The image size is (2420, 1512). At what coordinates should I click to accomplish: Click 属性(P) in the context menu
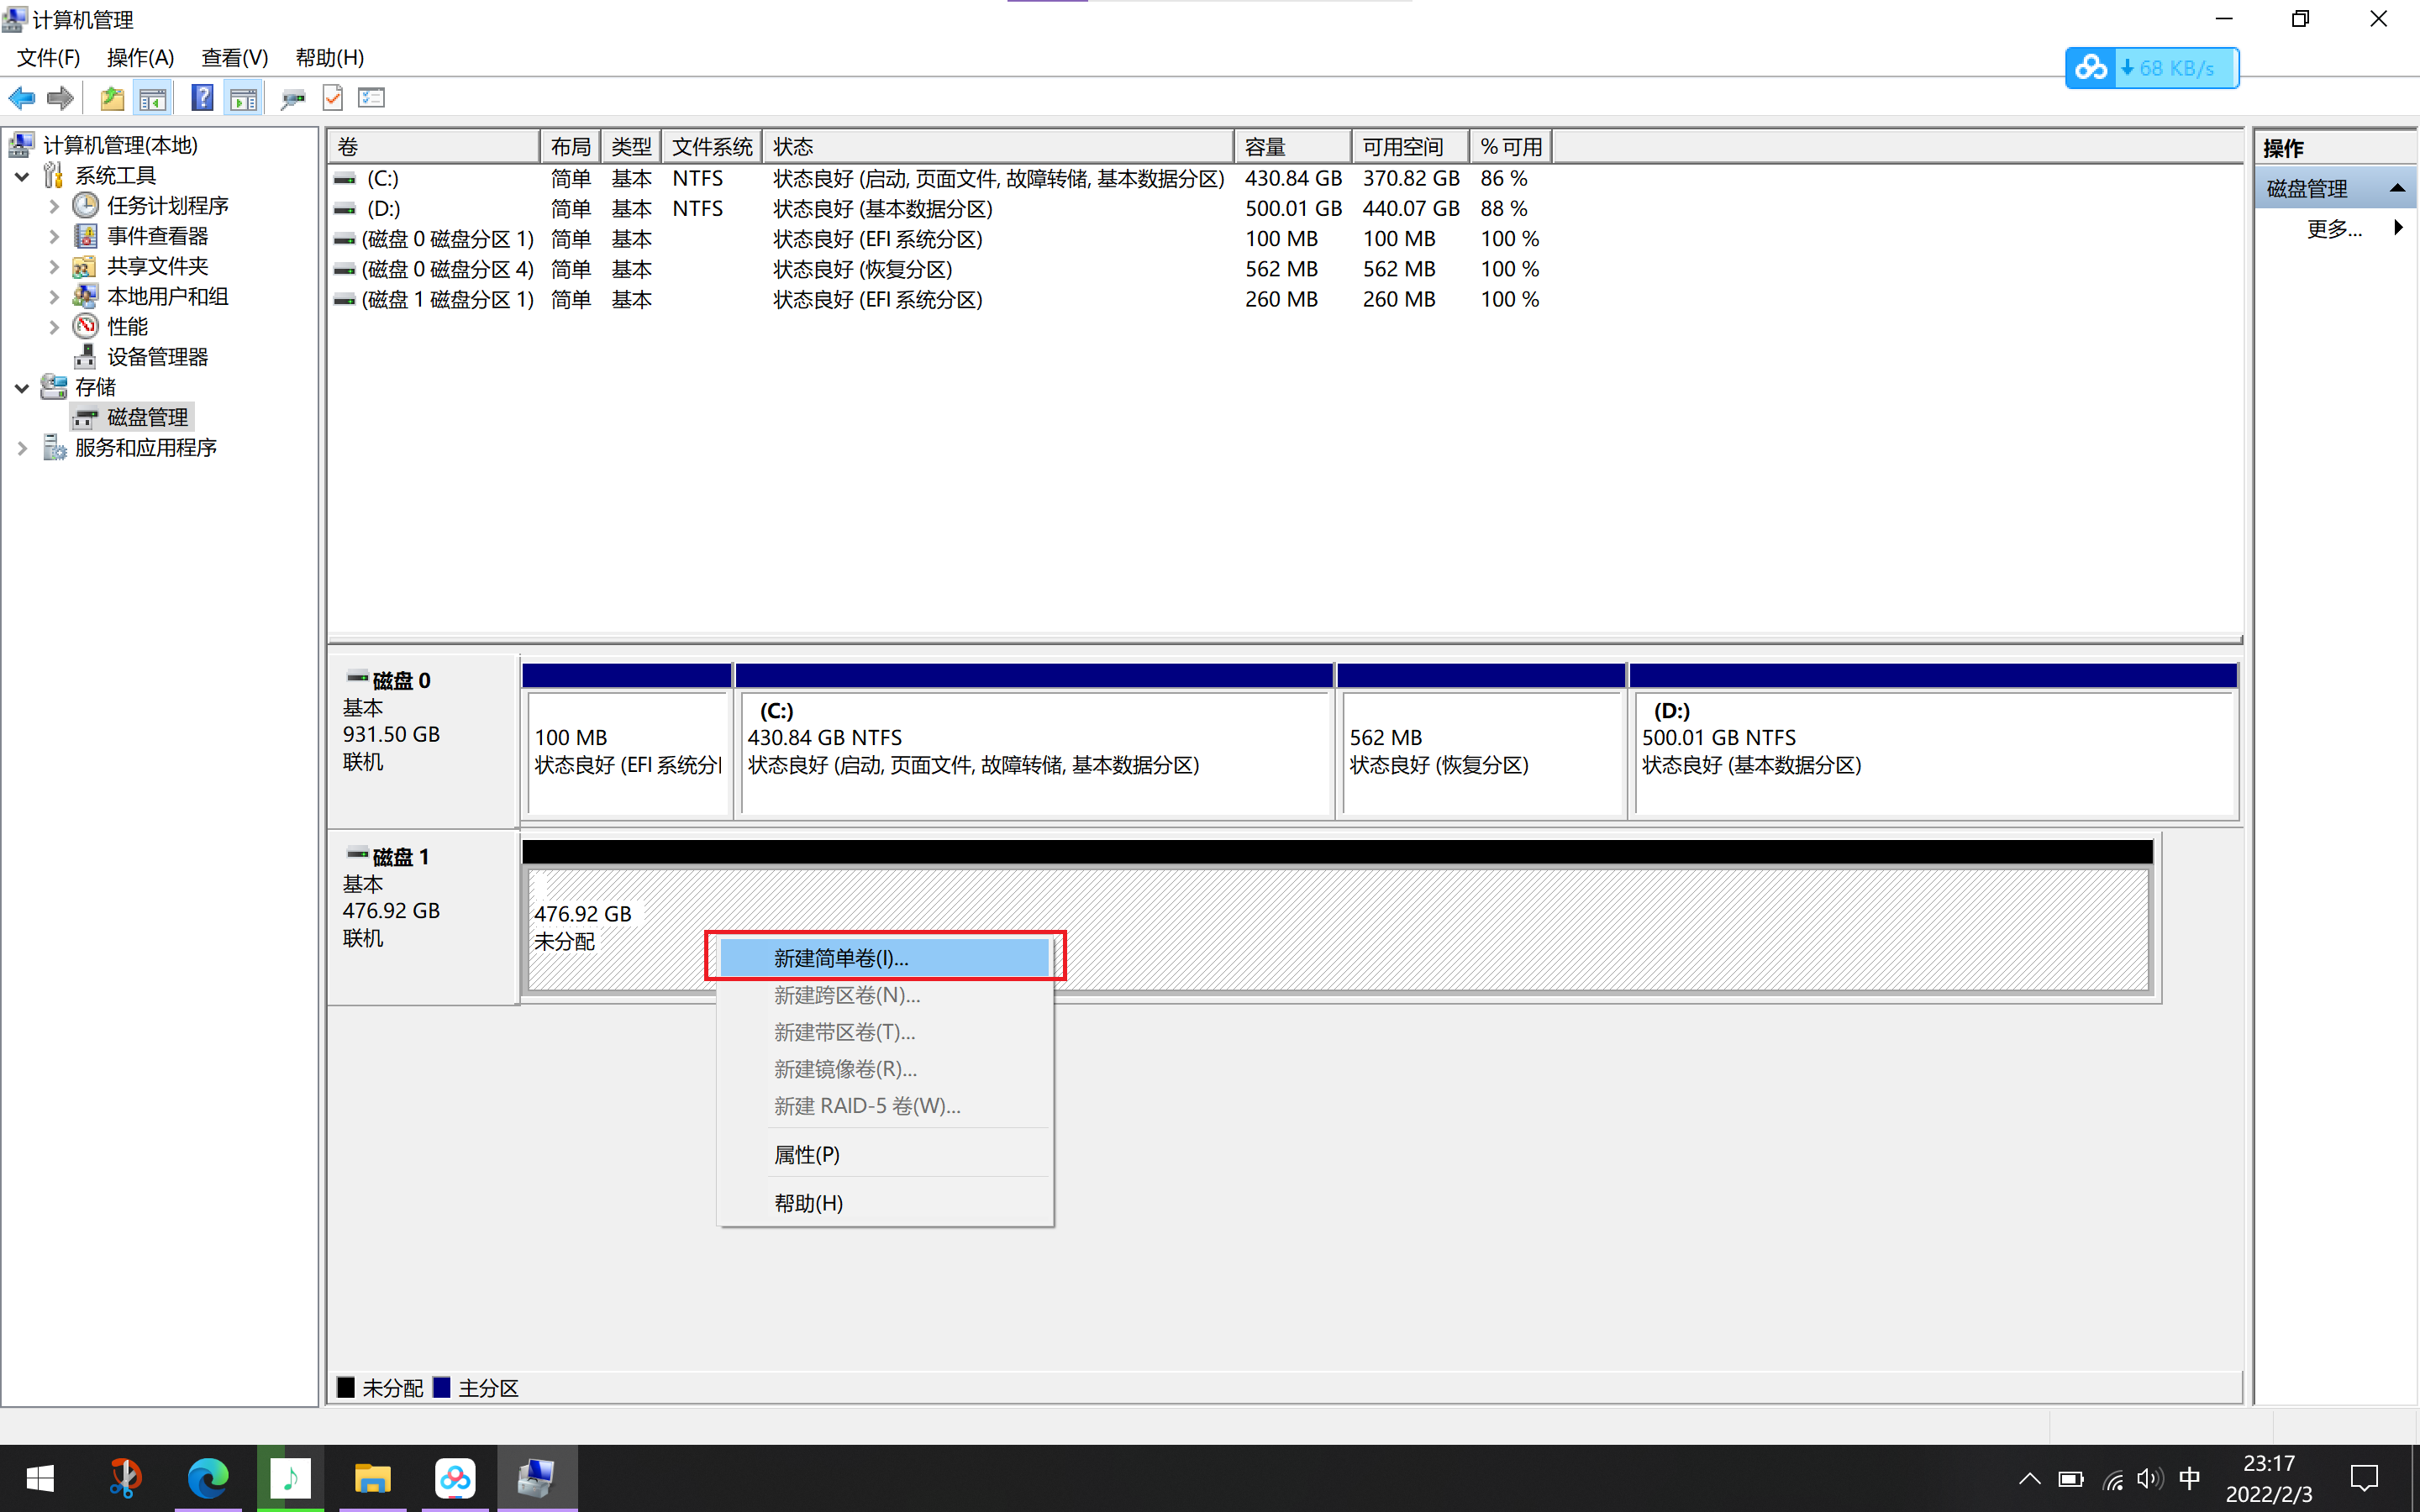point(806,1155)
